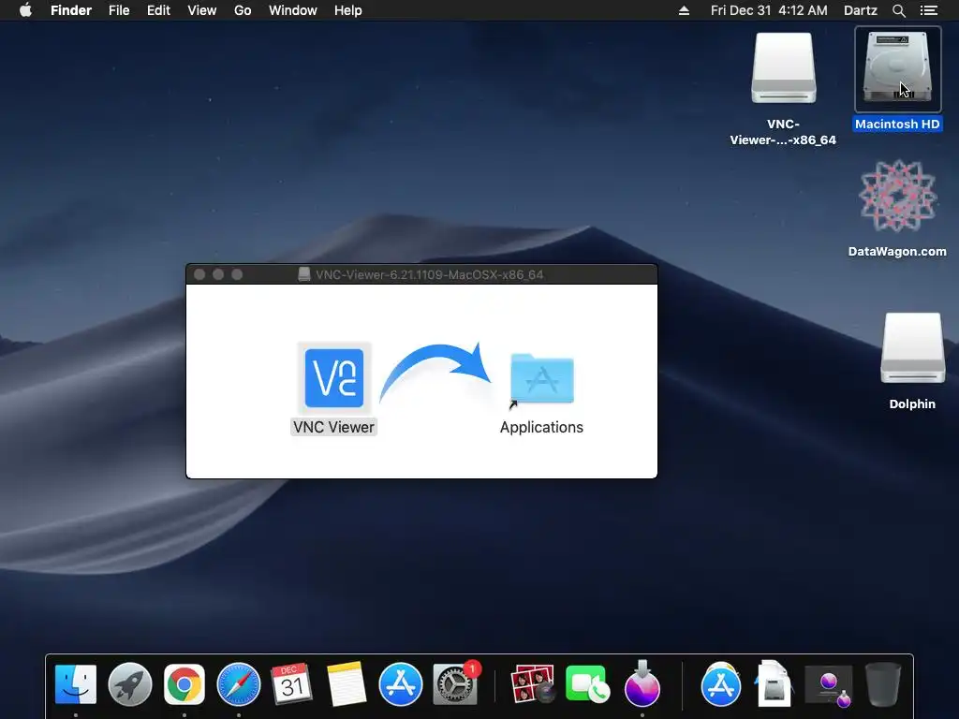The width and height of the screenshot is (959, 719).
Task: Open Notification Center list icon
Action: [929, 10]
